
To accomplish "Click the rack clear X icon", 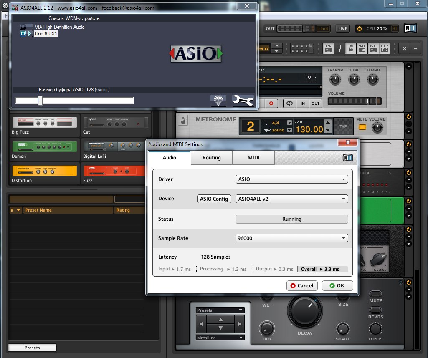I will click(404, 48).
